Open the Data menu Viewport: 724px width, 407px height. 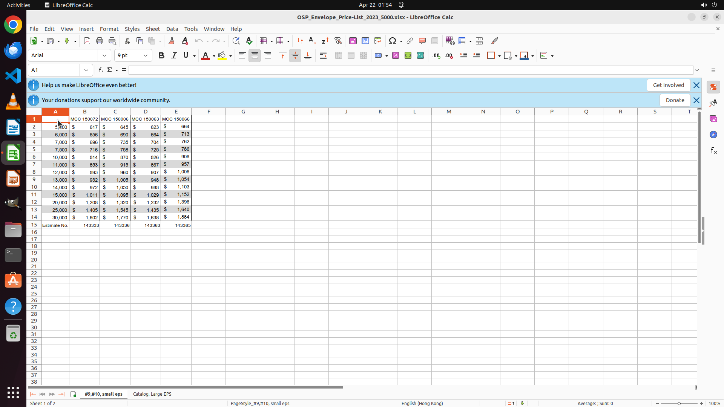pyautogui.click(x=172, y=29)
